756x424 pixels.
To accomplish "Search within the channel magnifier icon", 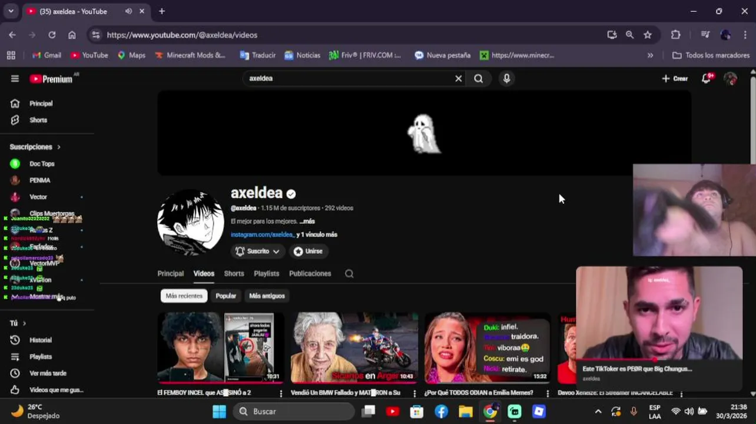I will (349, 273).
